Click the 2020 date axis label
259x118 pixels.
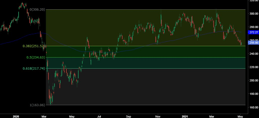coord(16,116)
